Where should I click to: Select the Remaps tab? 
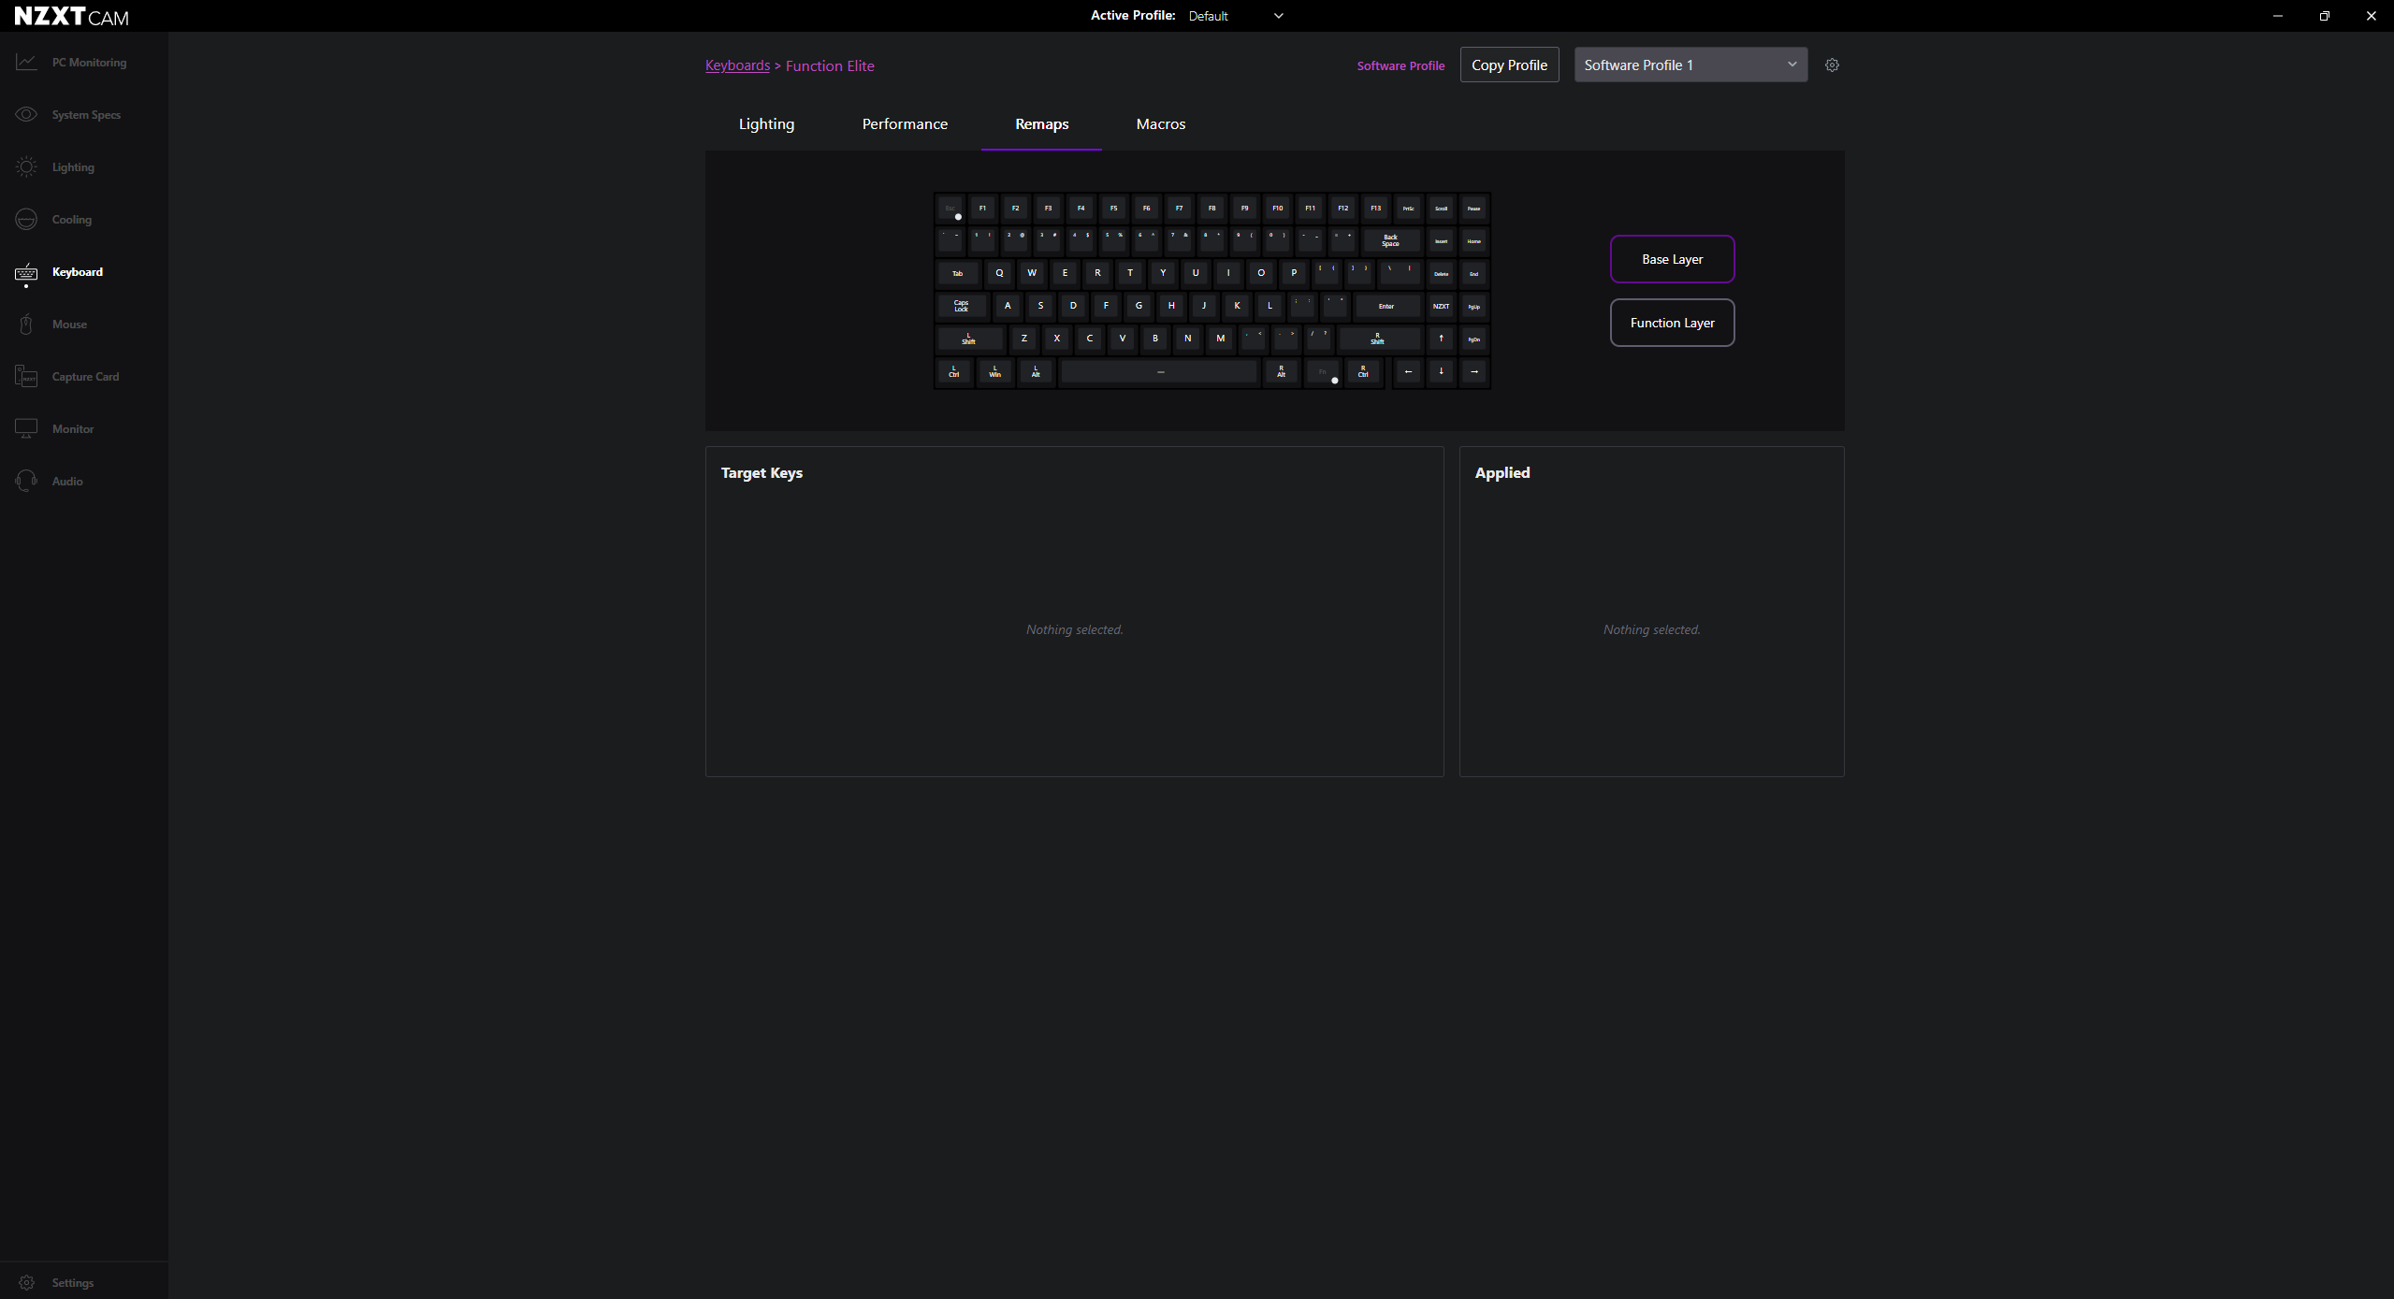(1041, 123)
